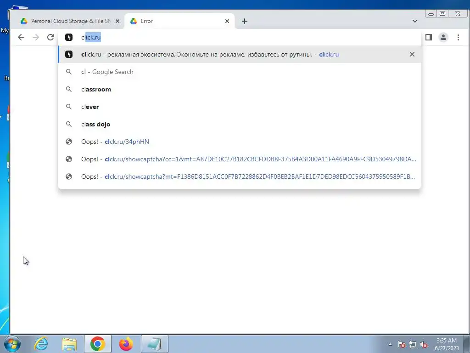This screenshot has height=353, width=470.
Task: Close the Personal Cloud Storage tab
Action: 117,21
